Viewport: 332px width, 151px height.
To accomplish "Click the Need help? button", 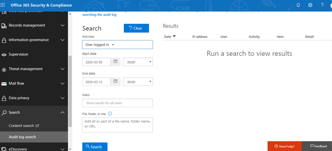I will coord(285,146).
